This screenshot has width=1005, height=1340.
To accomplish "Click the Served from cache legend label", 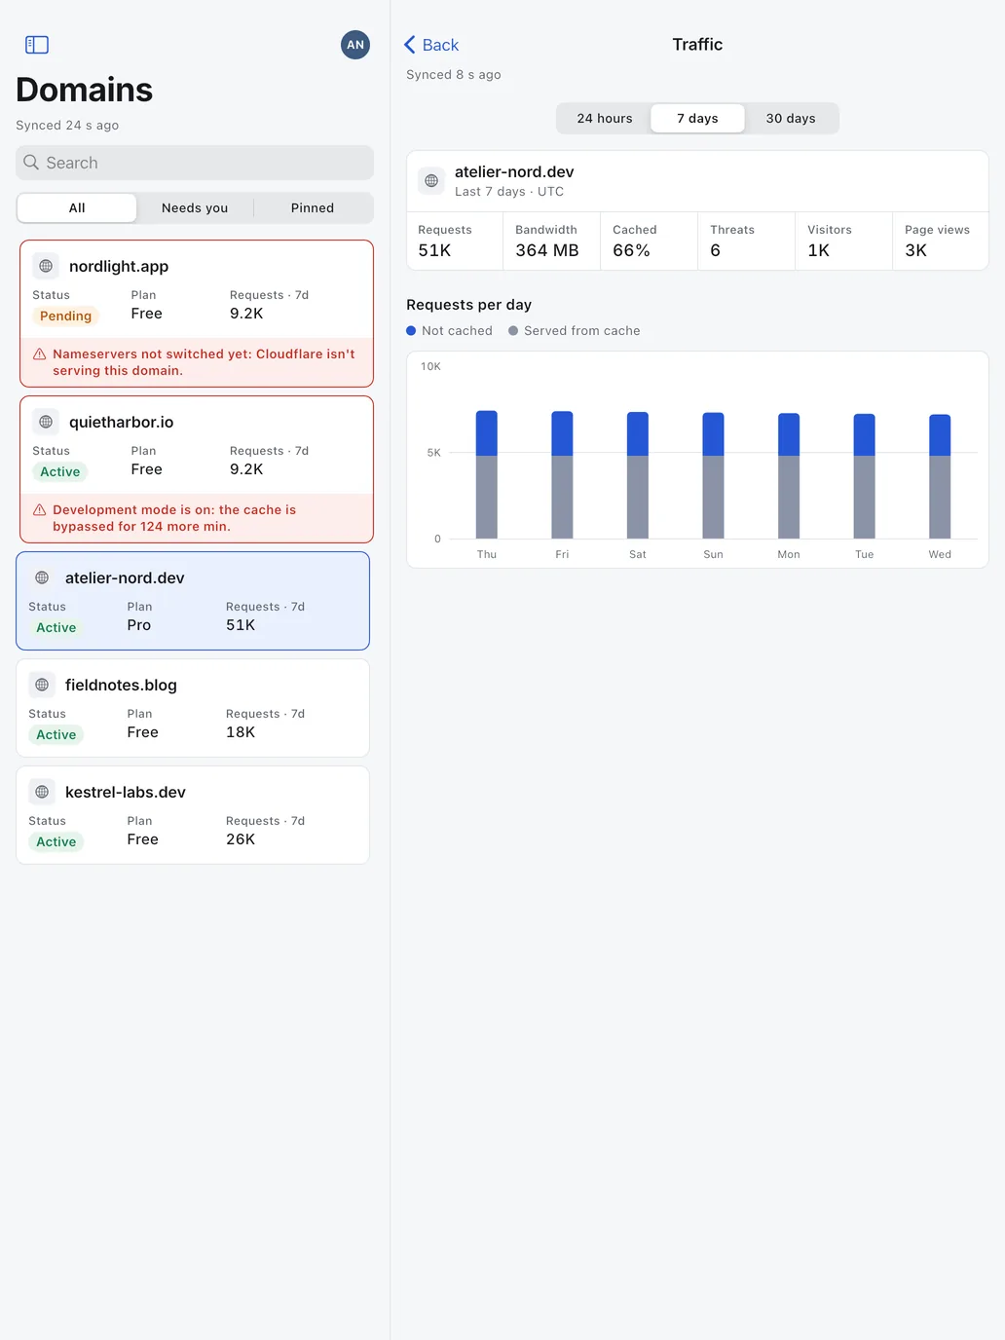I will [582, 331].
